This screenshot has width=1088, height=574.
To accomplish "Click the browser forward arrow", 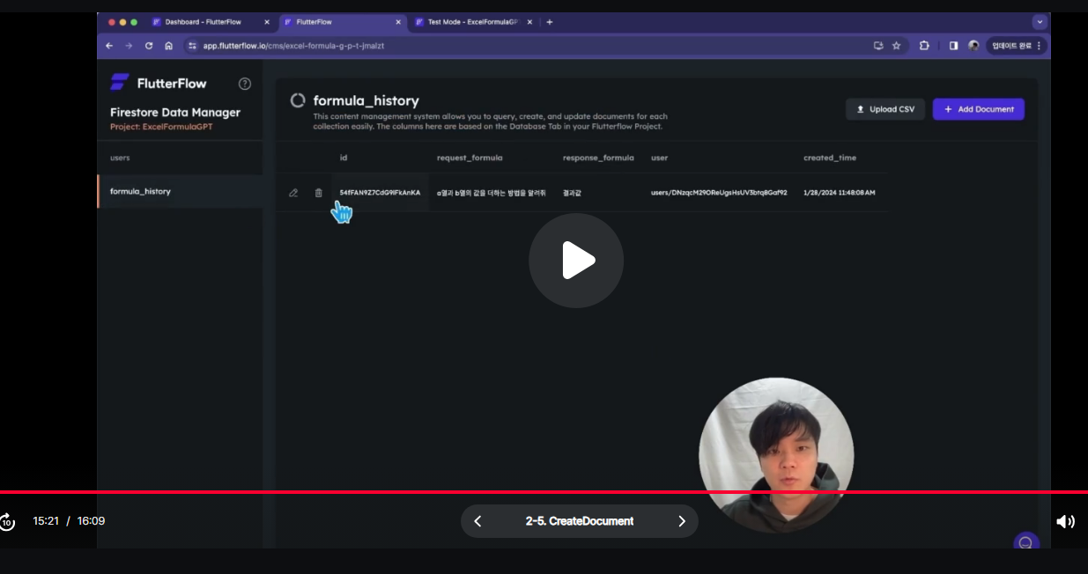I will click(x=129, y=46).
